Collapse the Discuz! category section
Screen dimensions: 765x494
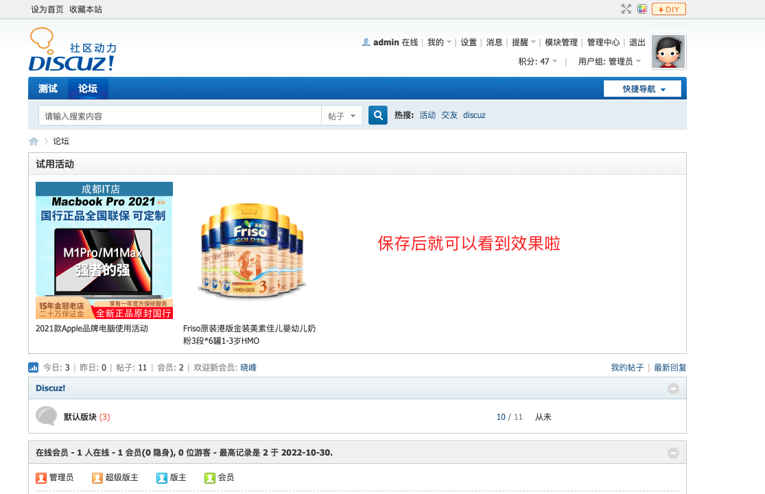point(673,388)
